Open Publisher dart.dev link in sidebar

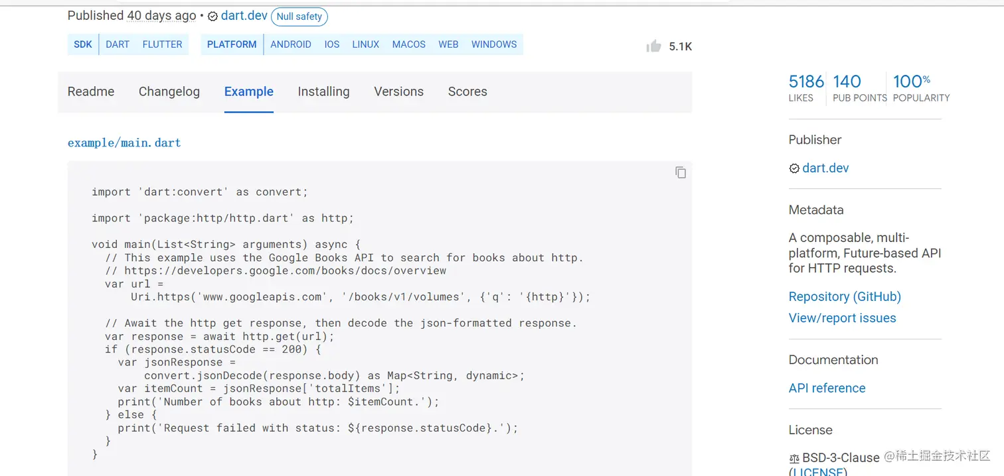click(825, 168)
